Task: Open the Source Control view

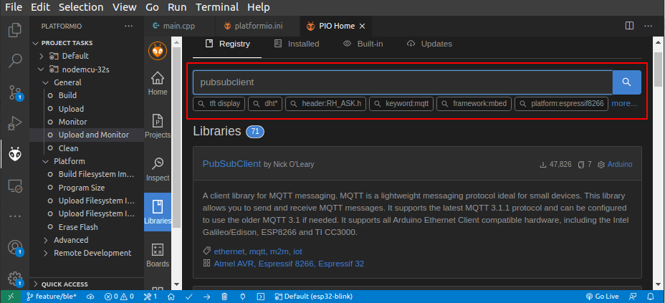Action: coord(15,92)
